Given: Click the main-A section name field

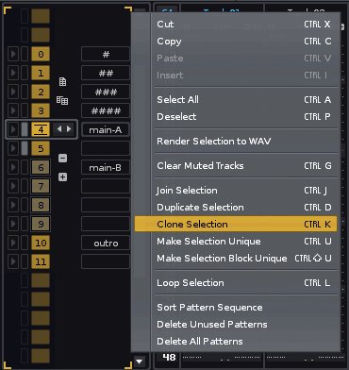Looking at the screenshot, I should [x=106, y=129].
